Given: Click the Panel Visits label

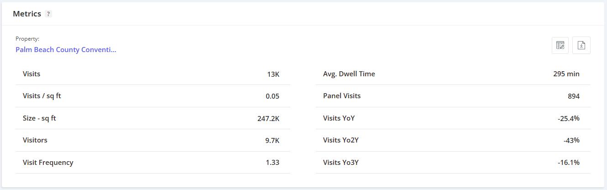Looking at the screenshot, I should [341, 96].
